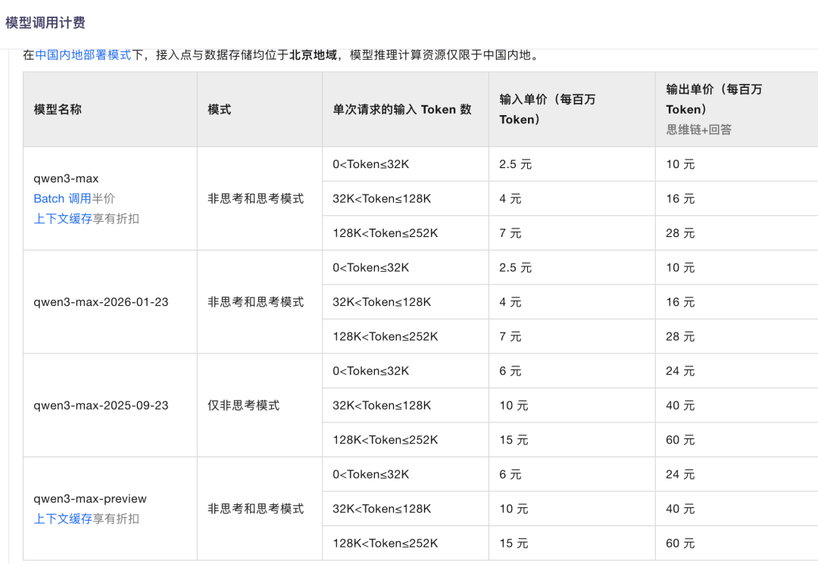Screen dimensions: 818x564
Task: Open 上下文缓存 link under qwen3-max-preview
Action: tap(63, 519)
